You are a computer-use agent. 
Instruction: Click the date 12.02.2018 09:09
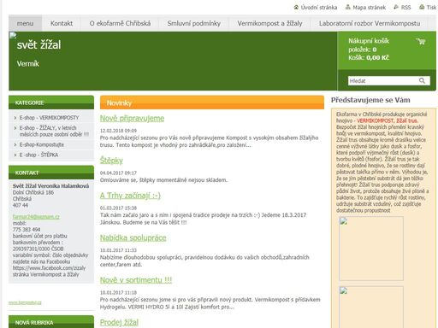[x=118, y=131]
